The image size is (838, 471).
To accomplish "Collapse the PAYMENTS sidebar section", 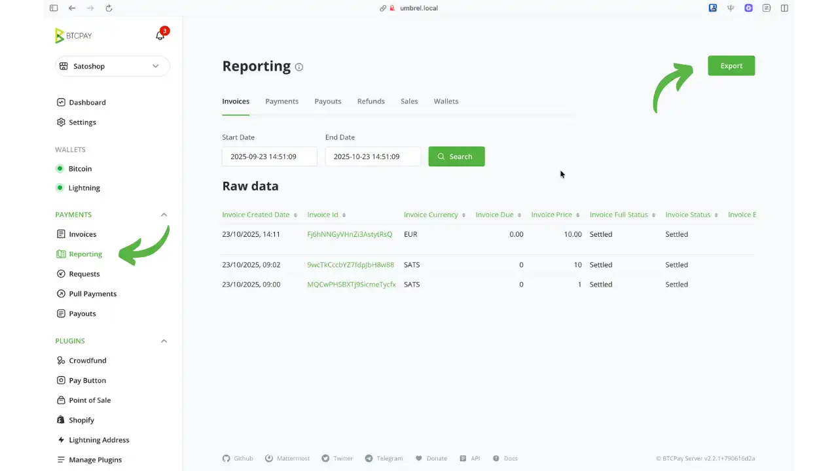I will 164,215.
